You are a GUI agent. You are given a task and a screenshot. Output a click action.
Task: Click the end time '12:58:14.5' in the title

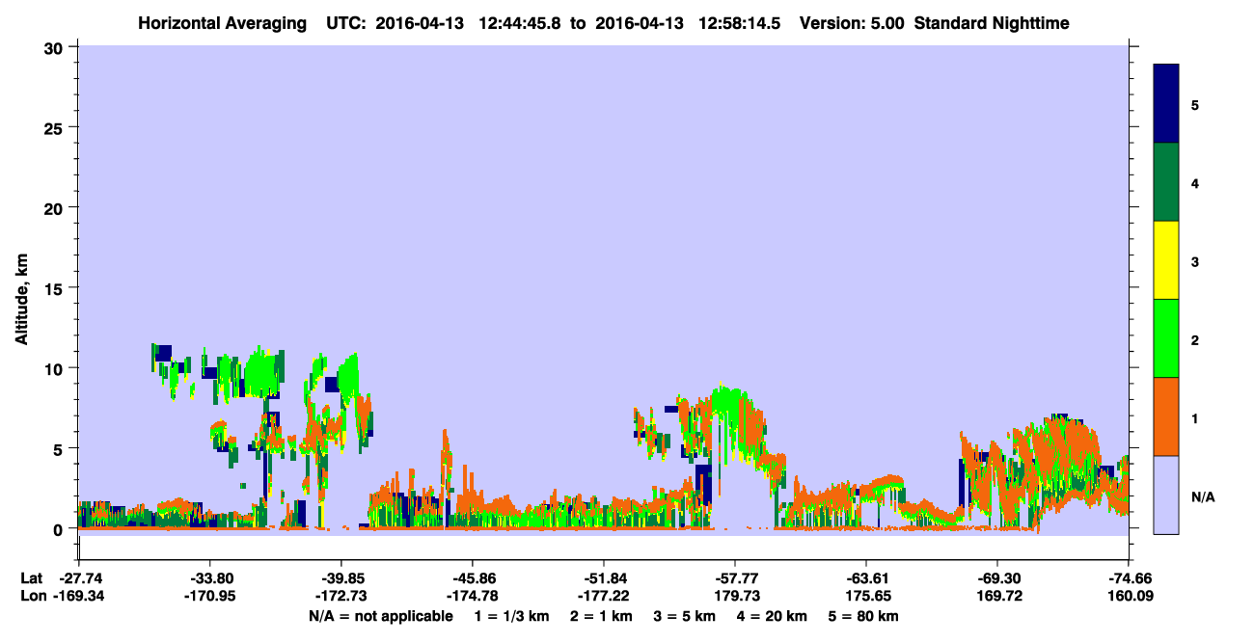click(740, 22)
